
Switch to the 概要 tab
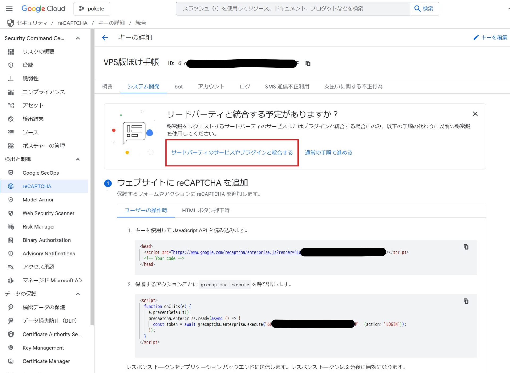click(107, 86)
